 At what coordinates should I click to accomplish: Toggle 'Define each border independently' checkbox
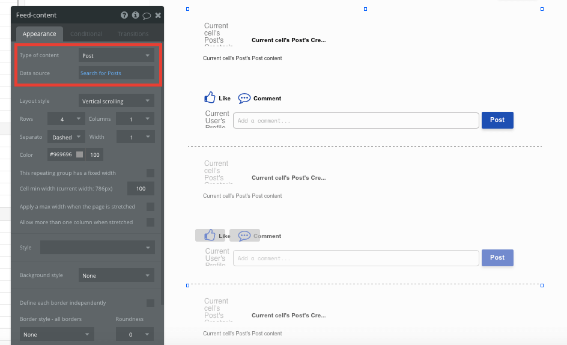150,303
